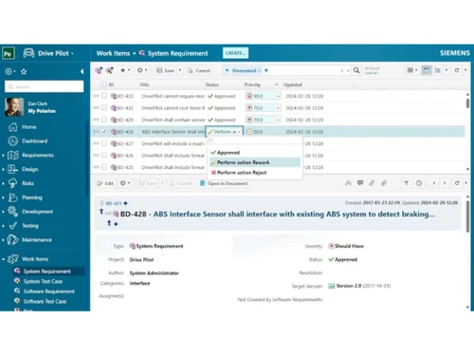Check the BD-426 row checkbox
The image size is (474, 356).
[x=104, y=156]
